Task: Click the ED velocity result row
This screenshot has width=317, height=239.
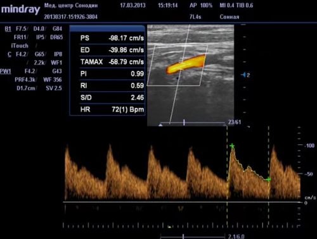Action: [x=112, y=50]
